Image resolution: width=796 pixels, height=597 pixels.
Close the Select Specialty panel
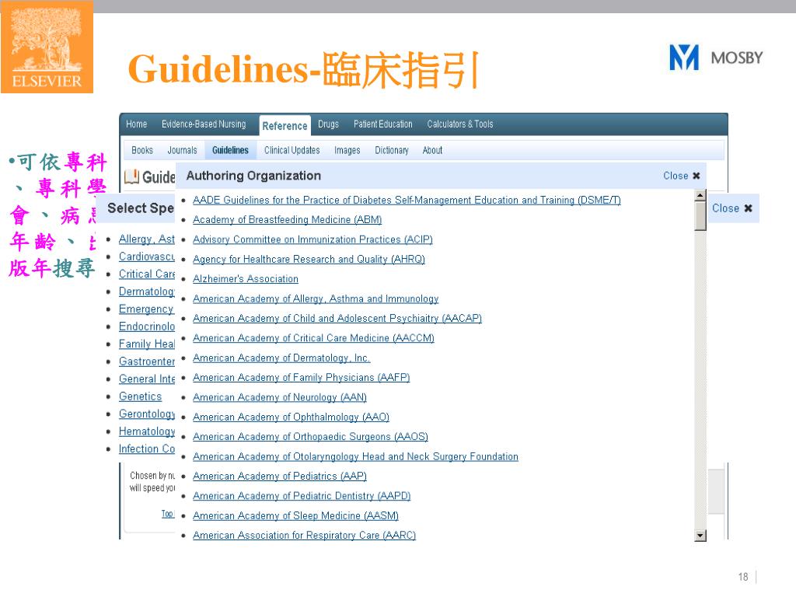point(731,208)
